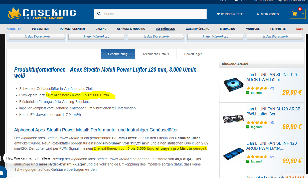Click the 4.9 star rating badge

pyautogui.click(x=295, y=176)
